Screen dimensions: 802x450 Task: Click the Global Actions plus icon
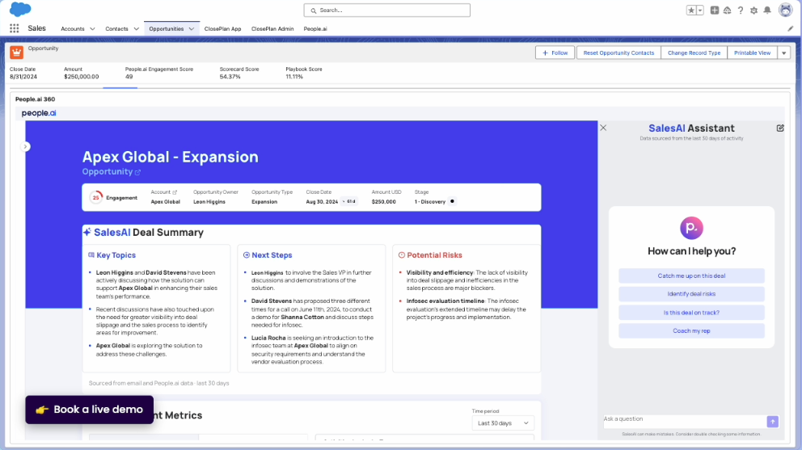(715, 11)
